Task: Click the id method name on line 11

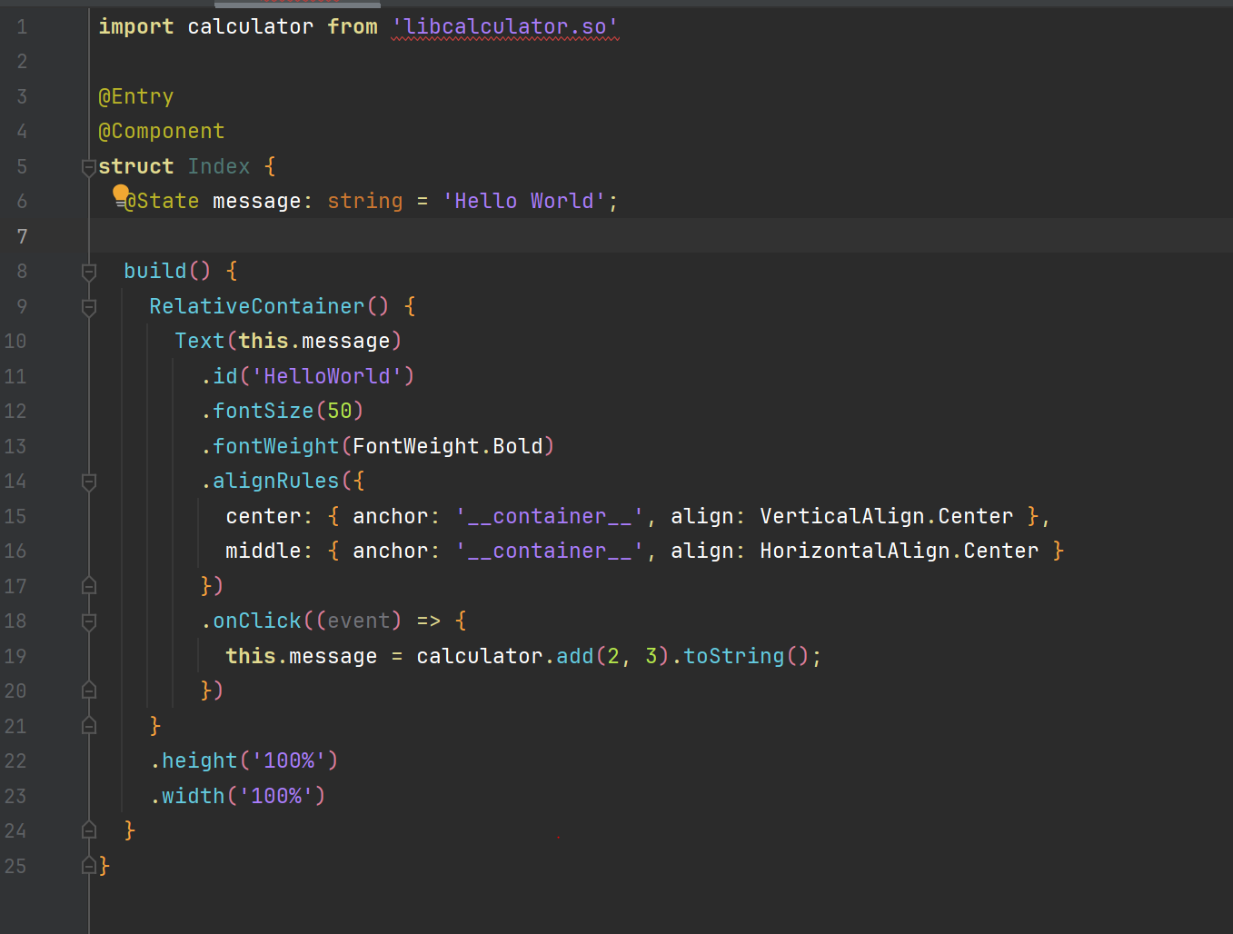Action: tap(225, 376)
